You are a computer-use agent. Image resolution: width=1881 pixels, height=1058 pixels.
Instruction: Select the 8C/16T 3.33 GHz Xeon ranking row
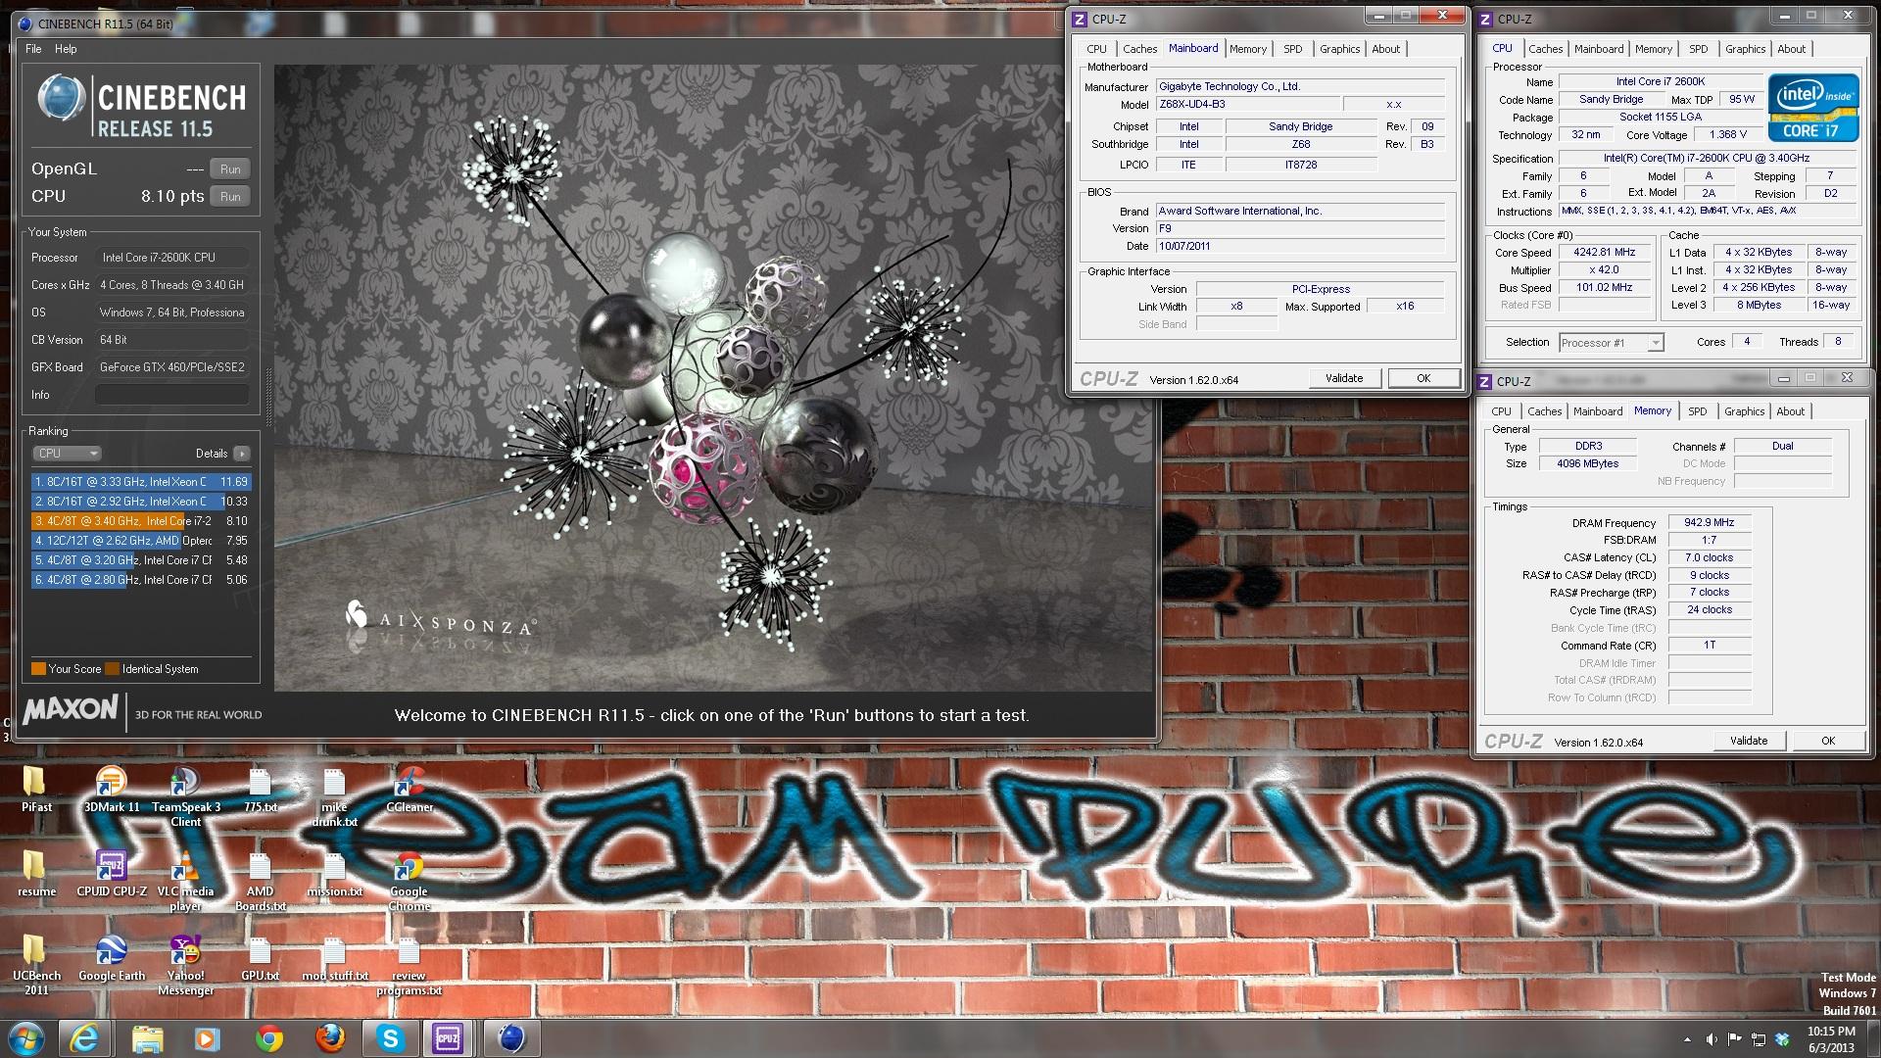[x=141, y=482]
